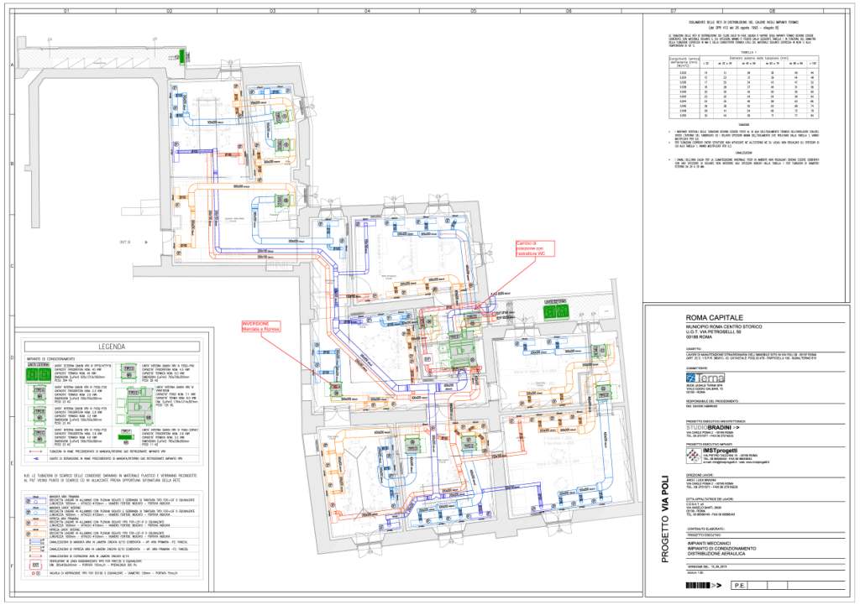
Task: Click the IMSTprogetti diamond logo
Action: 691,456
